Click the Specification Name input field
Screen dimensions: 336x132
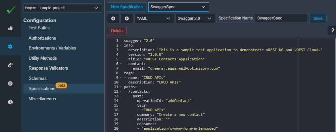281,18
